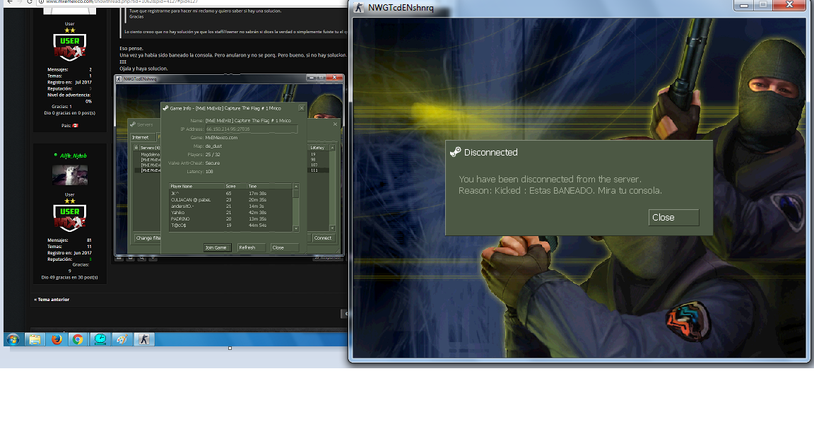The width and height of the screenshot is (814, 434).
Task: Click the USER MXE badge under Alfe_Ndob
Action: (69, 218)
